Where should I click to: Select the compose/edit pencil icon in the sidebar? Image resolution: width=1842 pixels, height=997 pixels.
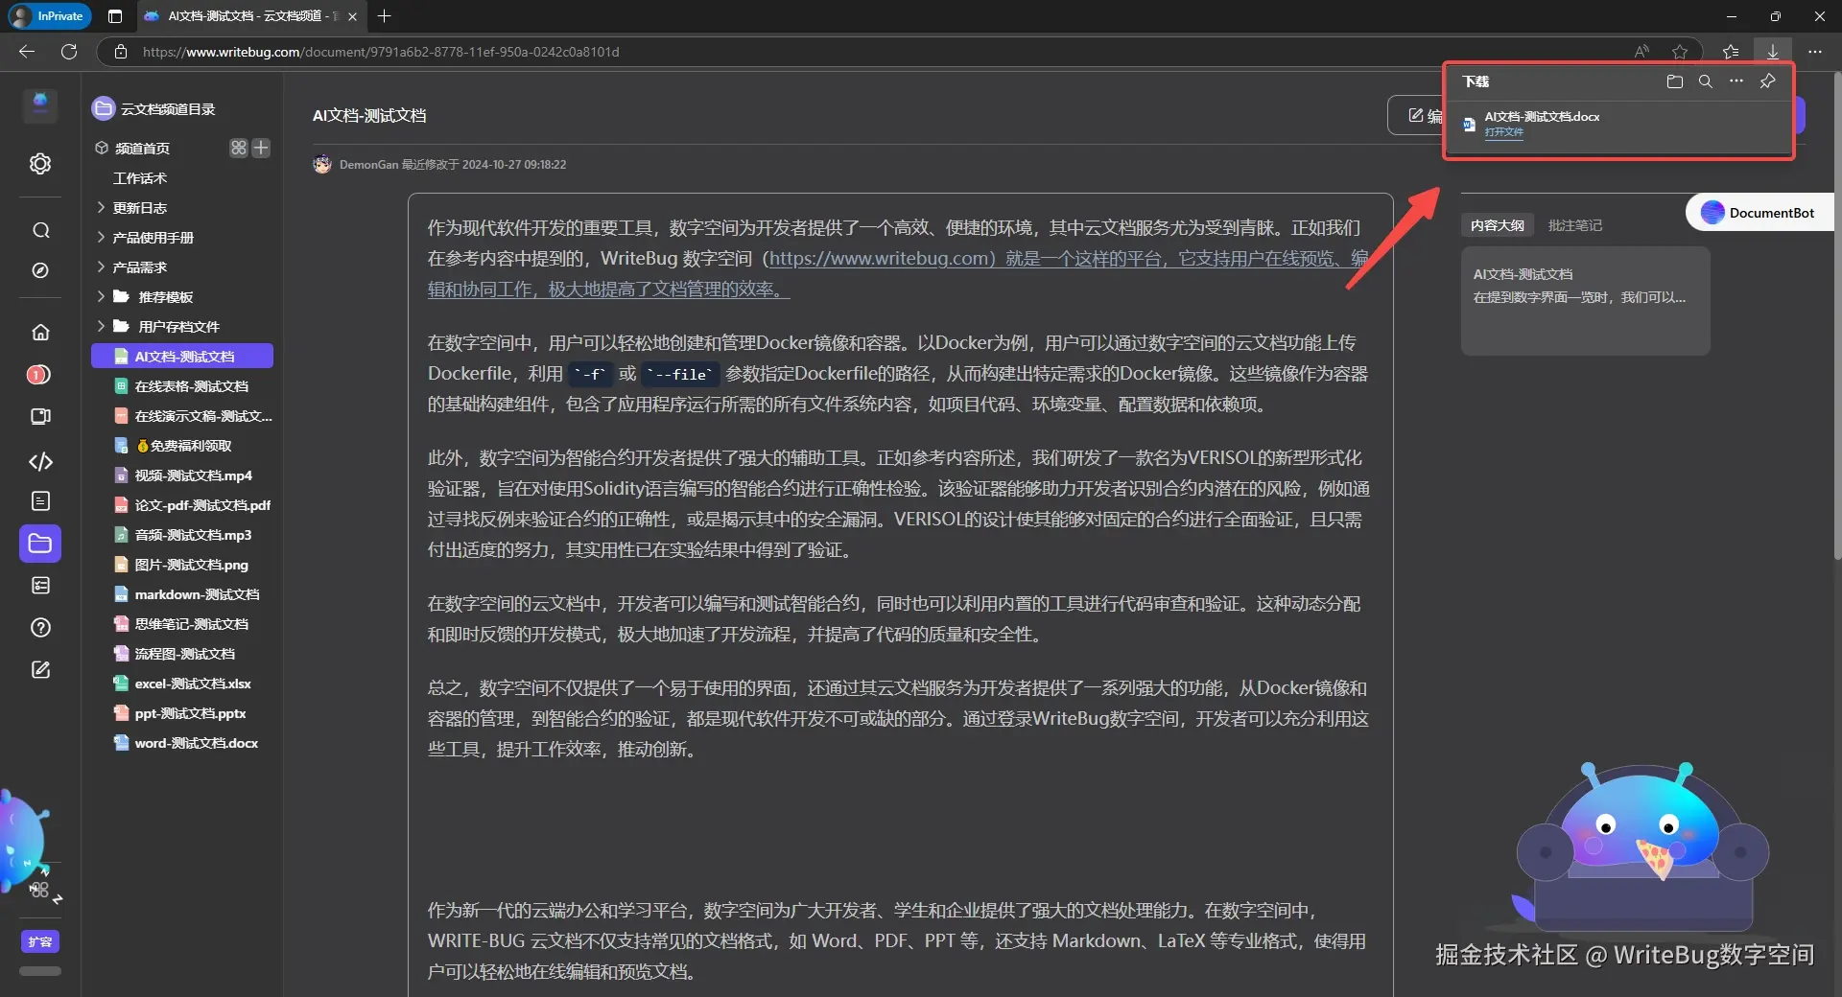[39, 670]
